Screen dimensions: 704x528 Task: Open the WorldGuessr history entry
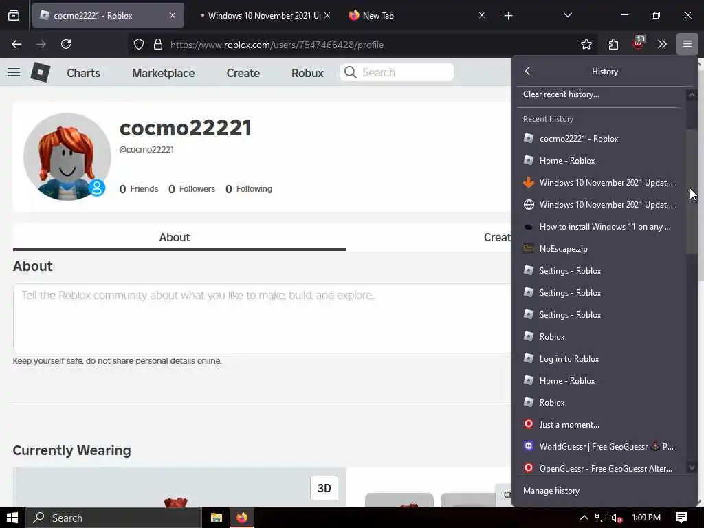600,447
